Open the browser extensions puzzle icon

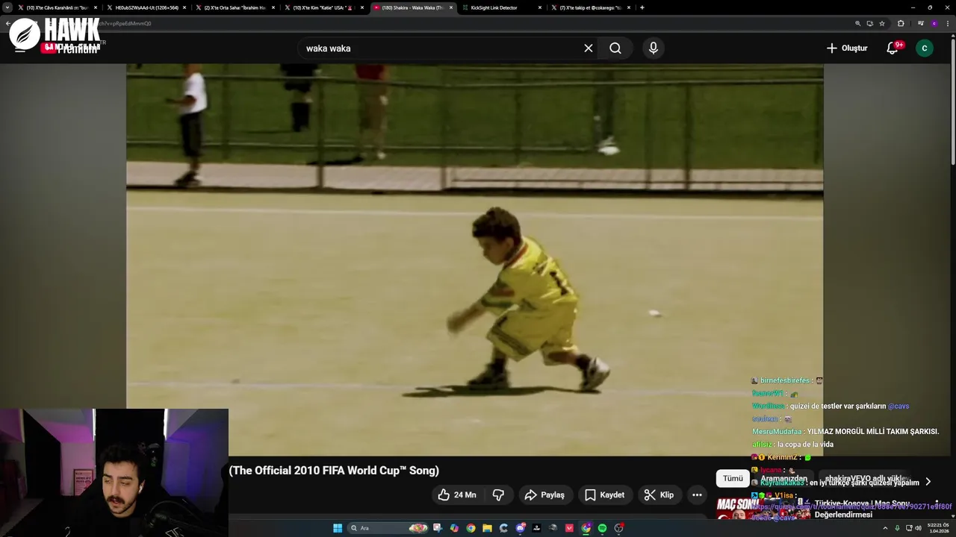[x=901, y=23]
